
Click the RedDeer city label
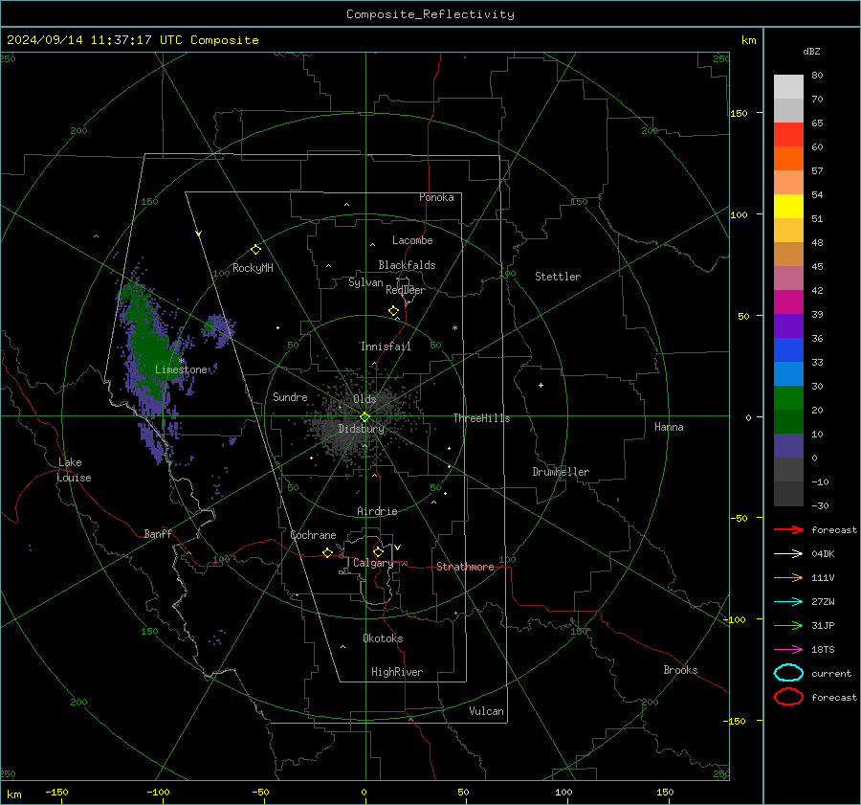406,290
